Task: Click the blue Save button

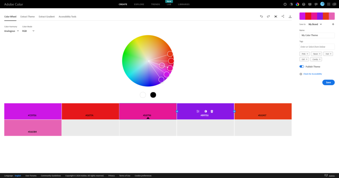Action: click(x=328, y=82)
